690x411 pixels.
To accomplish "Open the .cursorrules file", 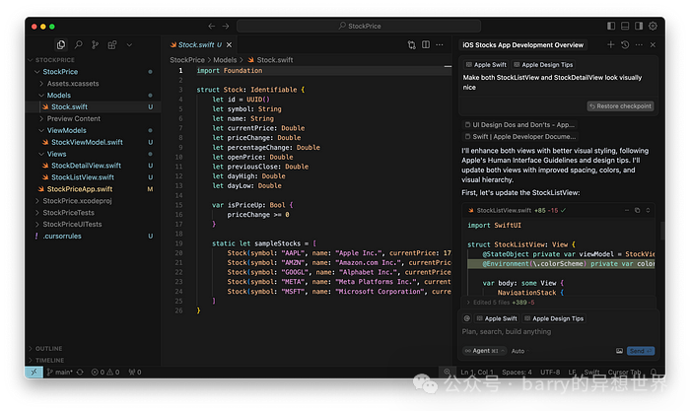I will pyautogui.click(x=61, y=236).
